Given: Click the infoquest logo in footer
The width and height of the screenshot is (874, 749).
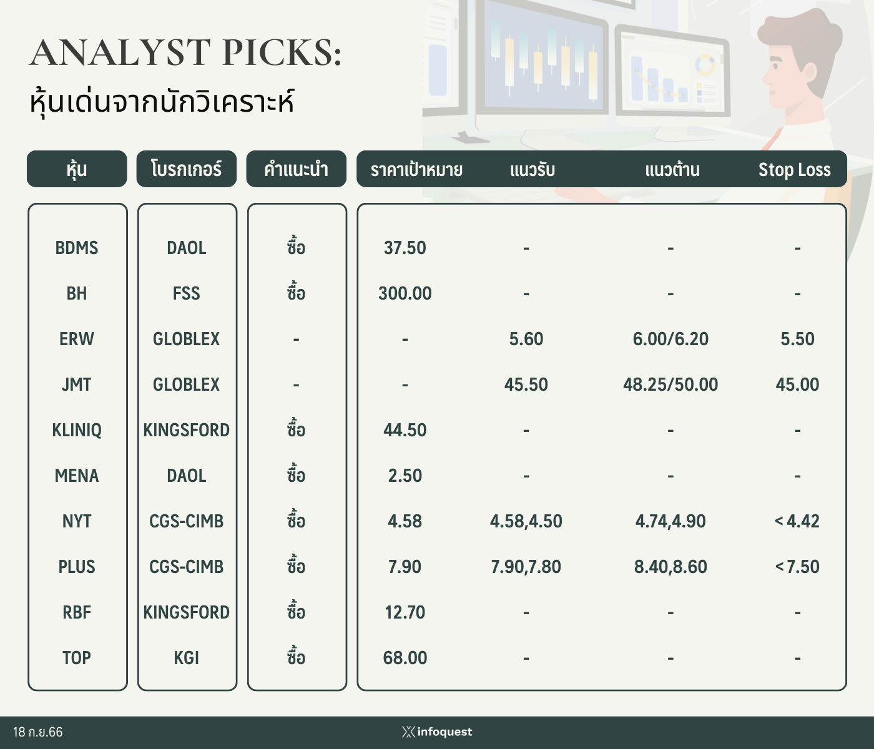Looking at the screenshot, I should click(437, 732).
